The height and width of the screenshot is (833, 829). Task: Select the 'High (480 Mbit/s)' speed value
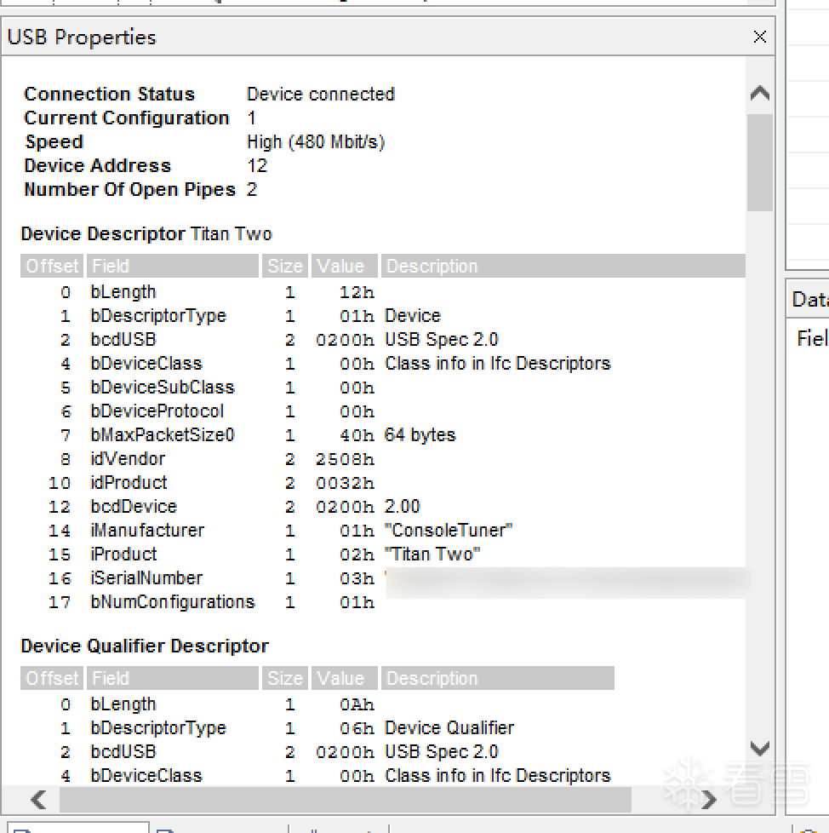[x=316, y=142]
